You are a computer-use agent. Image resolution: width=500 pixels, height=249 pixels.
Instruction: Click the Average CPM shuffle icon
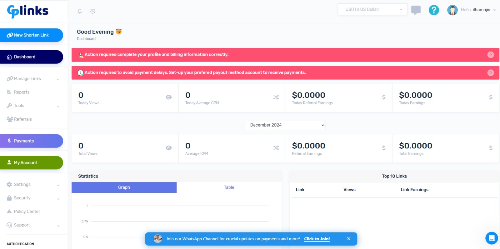(x=276, y=148)
